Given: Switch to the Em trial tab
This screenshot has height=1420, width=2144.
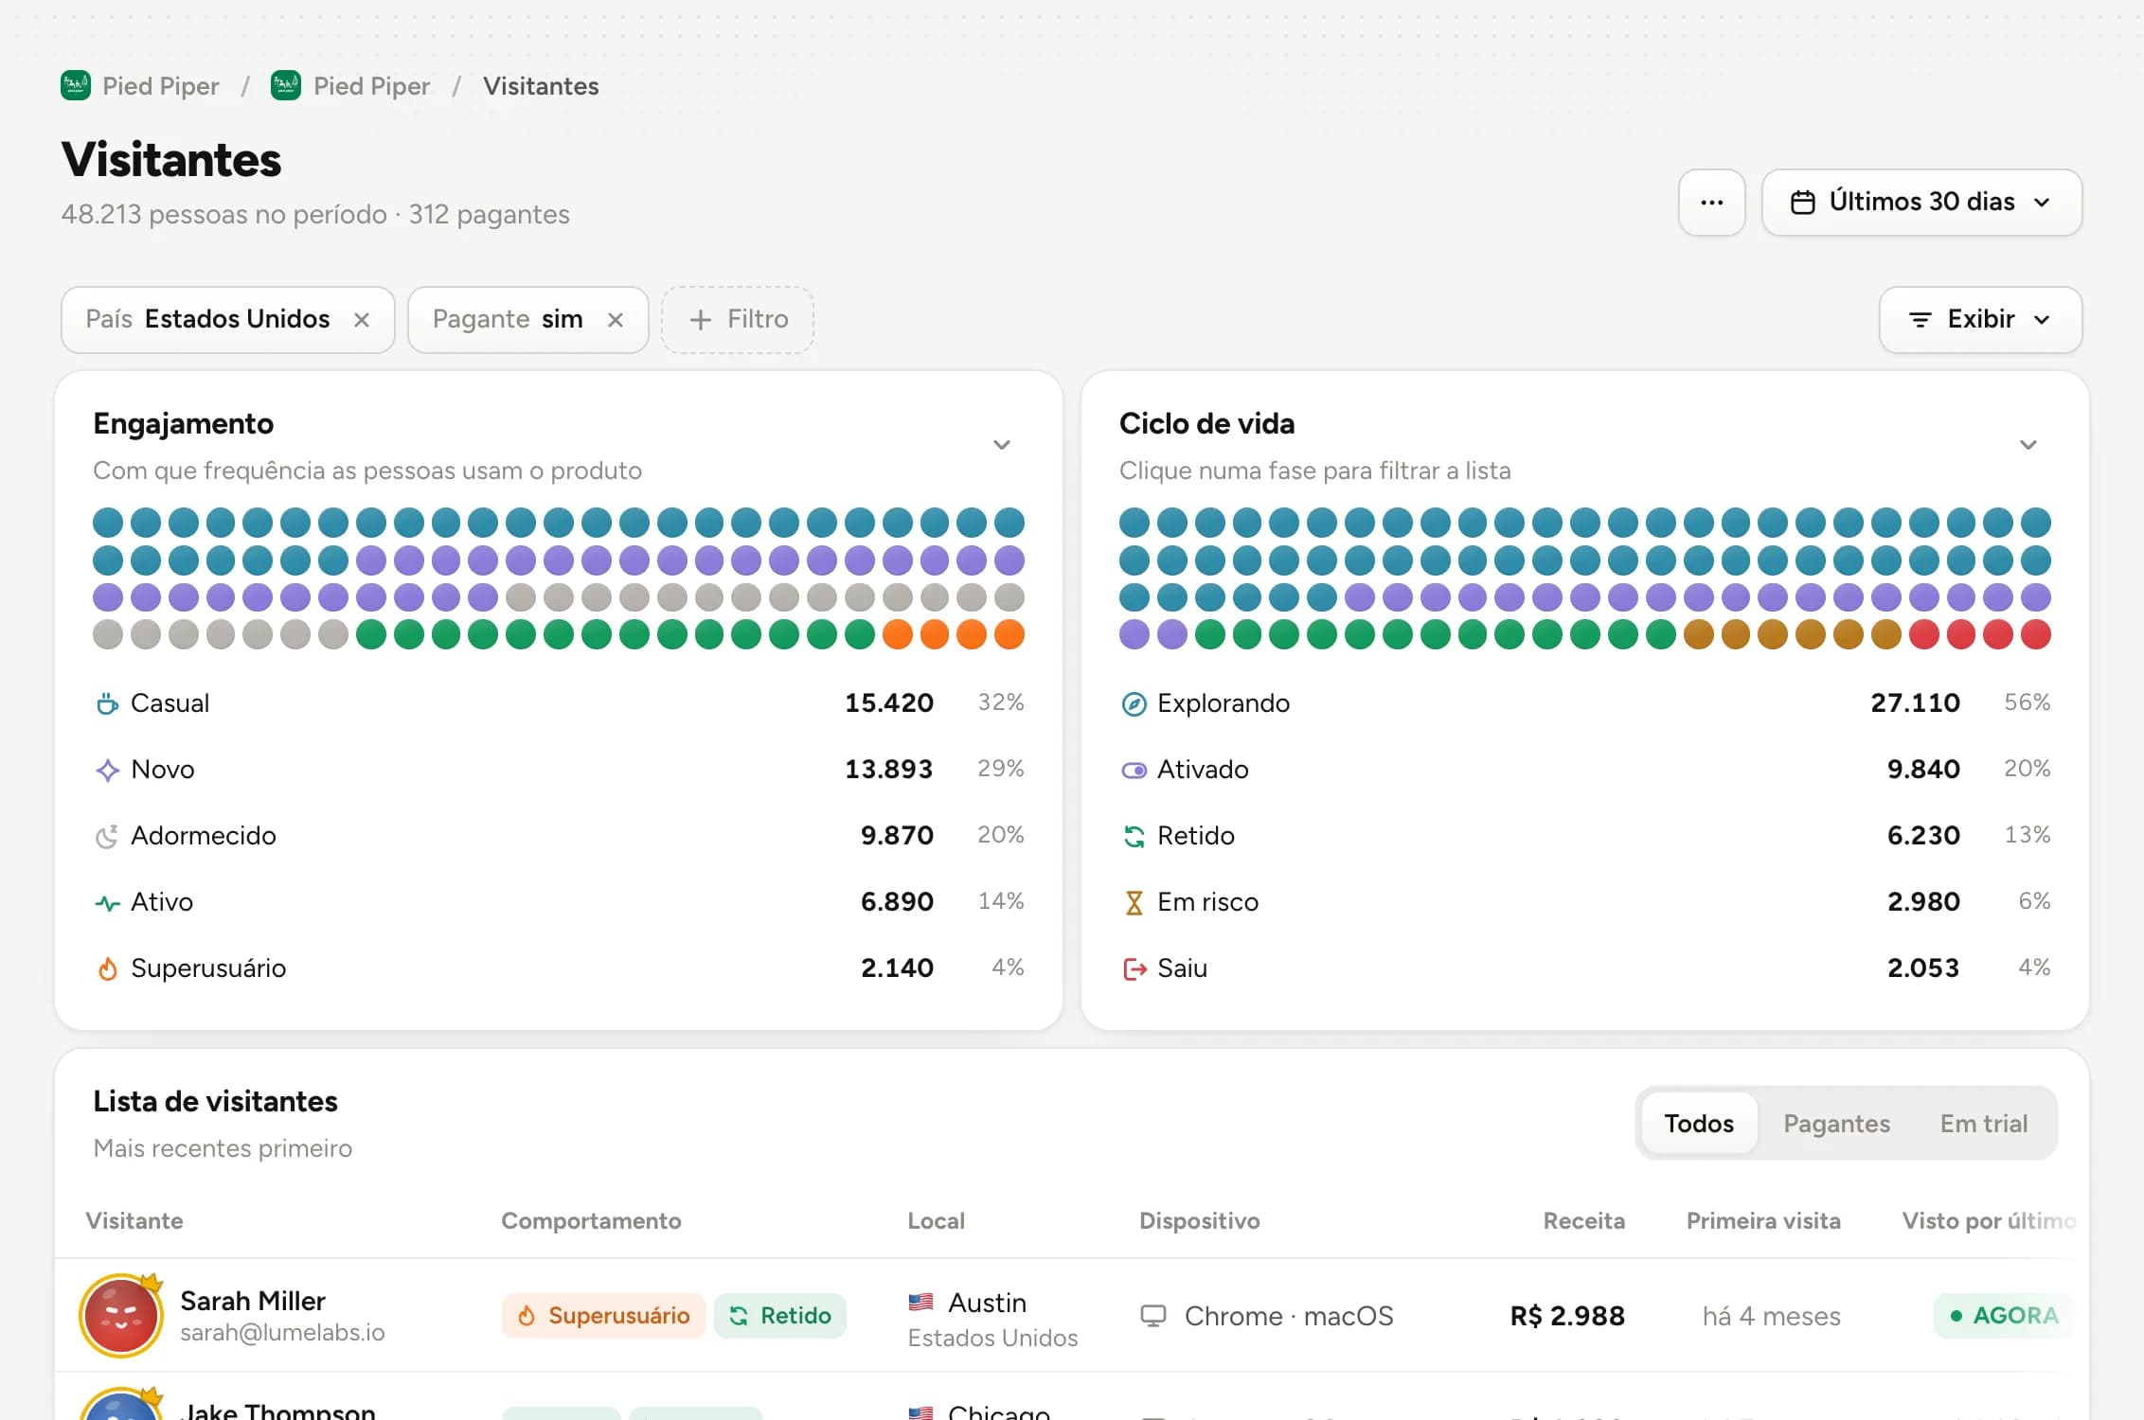Looking at the screenshot, I should (x=1984, y=1124).
